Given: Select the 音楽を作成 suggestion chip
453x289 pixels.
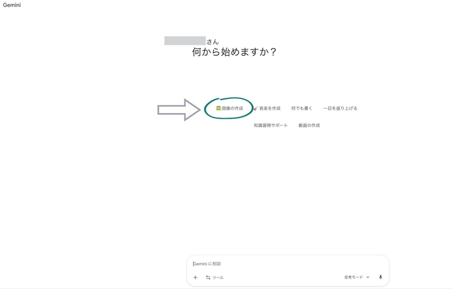Looking at the screenshot, I should 267,109.
